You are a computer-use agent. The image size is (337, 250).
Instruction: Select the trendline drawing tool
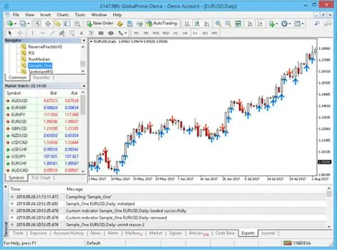point(52,33)
